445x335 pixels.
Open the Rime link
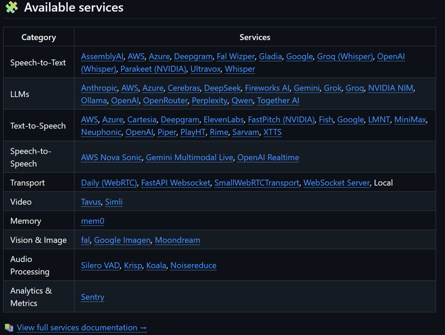pos(219,132)
